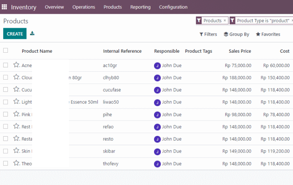Click cost Rp 119,200.00 cell
293x185 pixels.
(x=275, y=151)
